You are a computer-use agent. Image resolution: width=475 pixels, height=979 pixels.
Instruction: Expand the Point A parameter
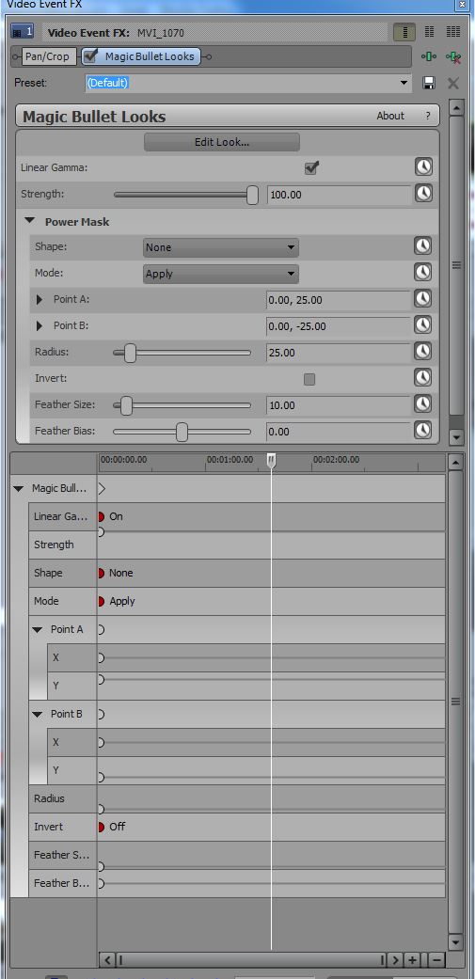pyautogui.click(x=40, y=300)
